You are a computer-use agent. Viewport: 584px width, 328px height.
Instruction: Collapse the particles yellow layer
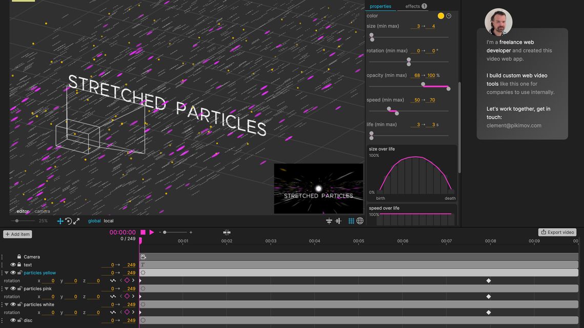click(x=7, y=273)
